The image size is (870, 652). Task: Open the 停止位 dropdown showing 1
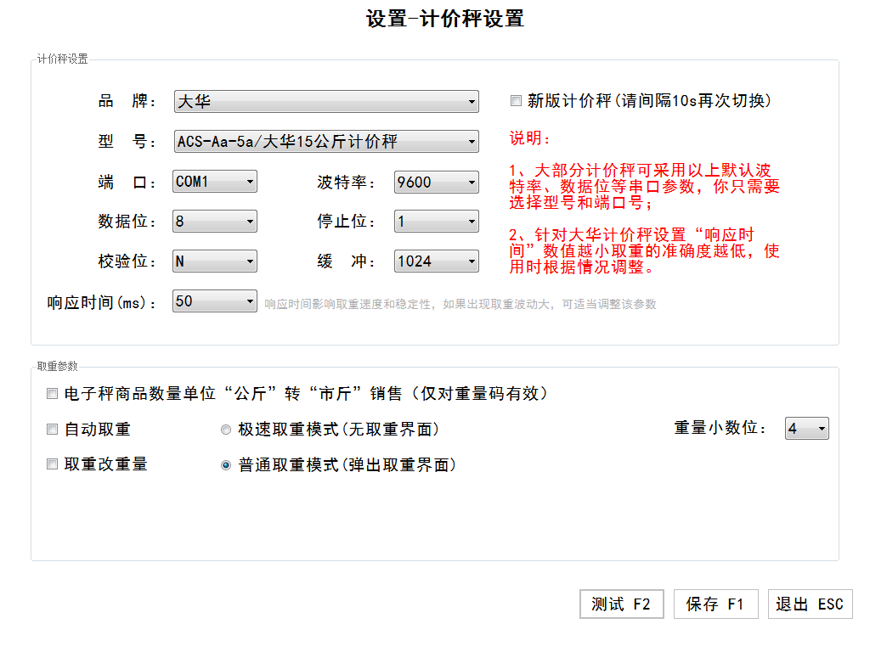pos(436,222)
